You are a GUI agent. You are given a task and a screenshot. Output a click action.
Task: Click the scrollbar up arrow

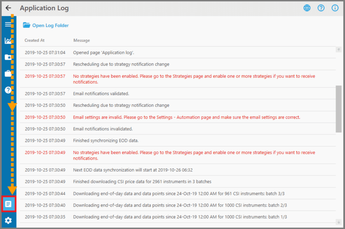[x=339, y=50]
